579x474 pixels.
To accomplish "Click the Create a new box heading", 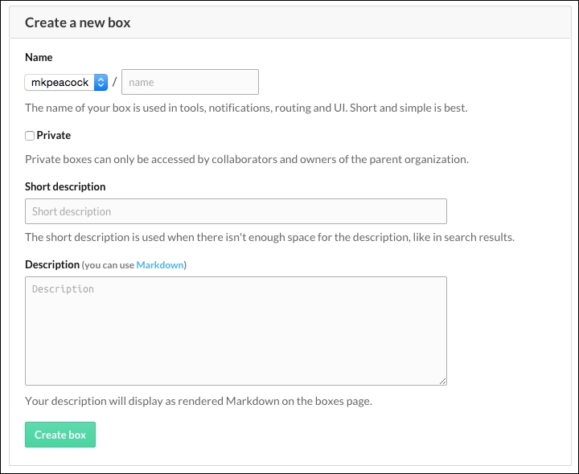I will (77, 22).
